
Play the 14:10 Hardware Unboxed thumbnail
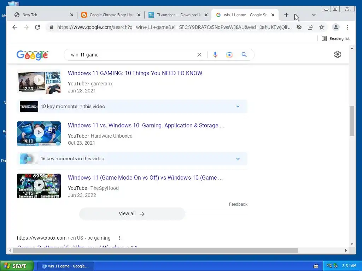39,134
